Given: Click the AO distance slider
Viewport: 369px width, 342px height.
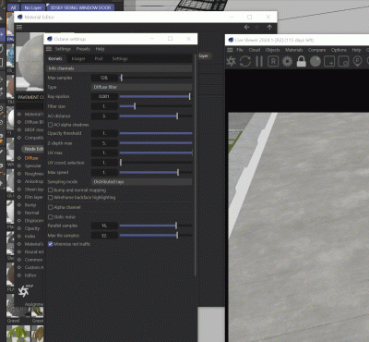Looking at the screenshot, I should click(156, 116).
